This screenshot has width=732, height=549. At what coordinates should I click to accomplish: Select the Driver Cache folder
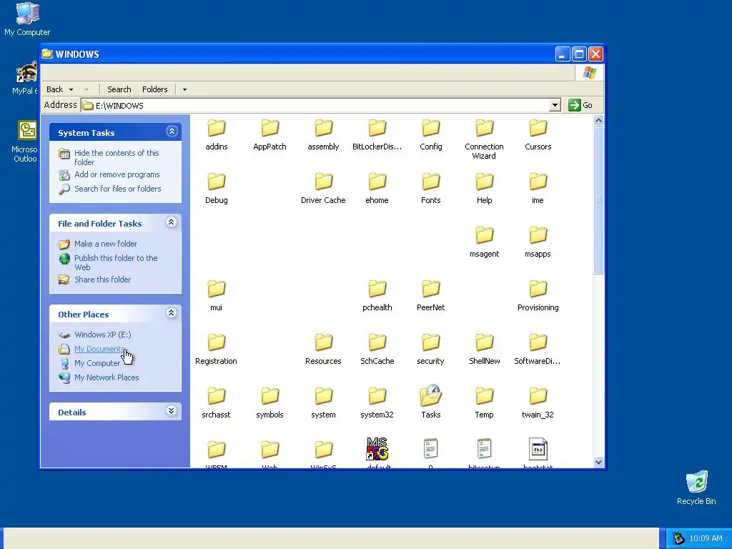(x=323, y=189)
